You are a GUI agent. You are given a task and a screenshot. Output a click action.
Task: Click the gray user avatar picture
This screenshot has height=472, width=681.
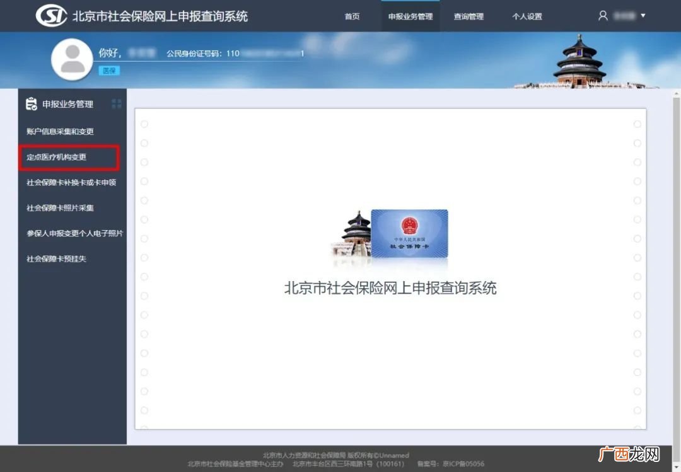tap(72, 59)
